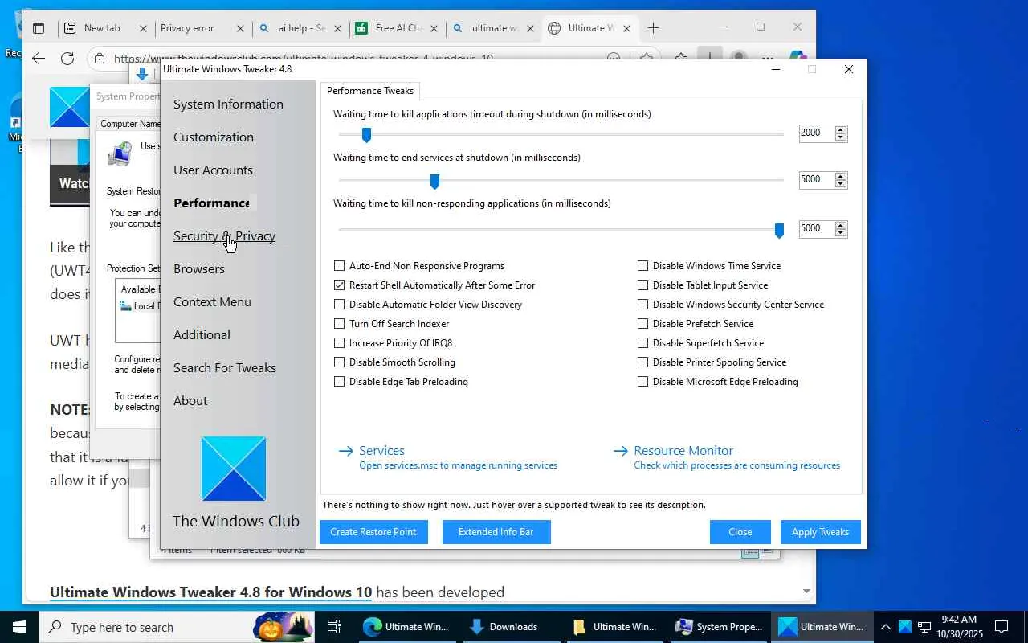Check Disable Superfetch Service
The image size is (1028, 643).
click(x=642, y=343)
